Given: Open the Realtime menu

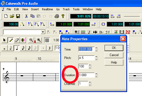Looking at the screenshot, I should point(47,9).
